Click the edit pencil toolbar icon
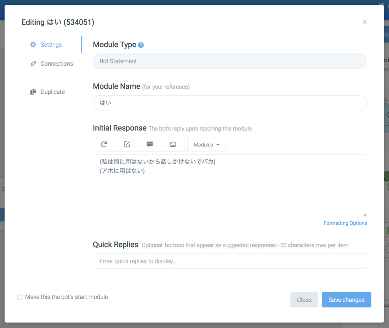The width and height of the screenshot is (389, 328). tap(127, 144)
